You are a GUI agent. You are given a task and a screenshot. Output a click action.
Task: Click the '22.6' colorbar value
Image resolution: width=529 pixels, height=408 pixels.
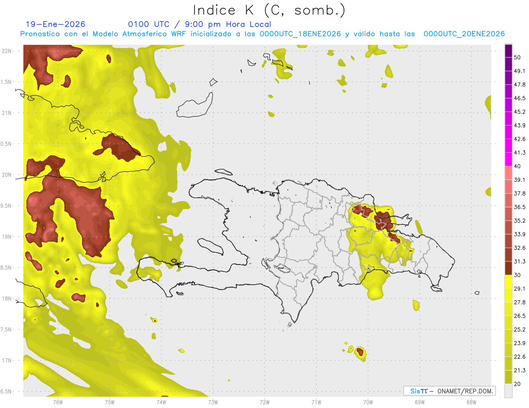click(x=520, y=357)
